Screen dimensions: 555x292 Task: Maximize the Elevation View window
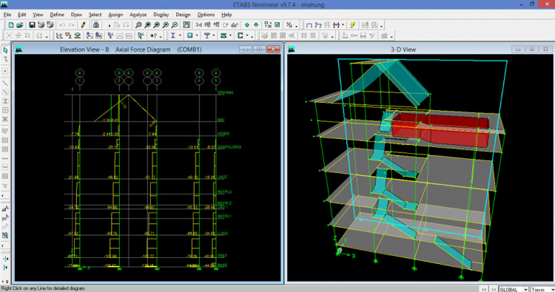(x=259, y=49)
